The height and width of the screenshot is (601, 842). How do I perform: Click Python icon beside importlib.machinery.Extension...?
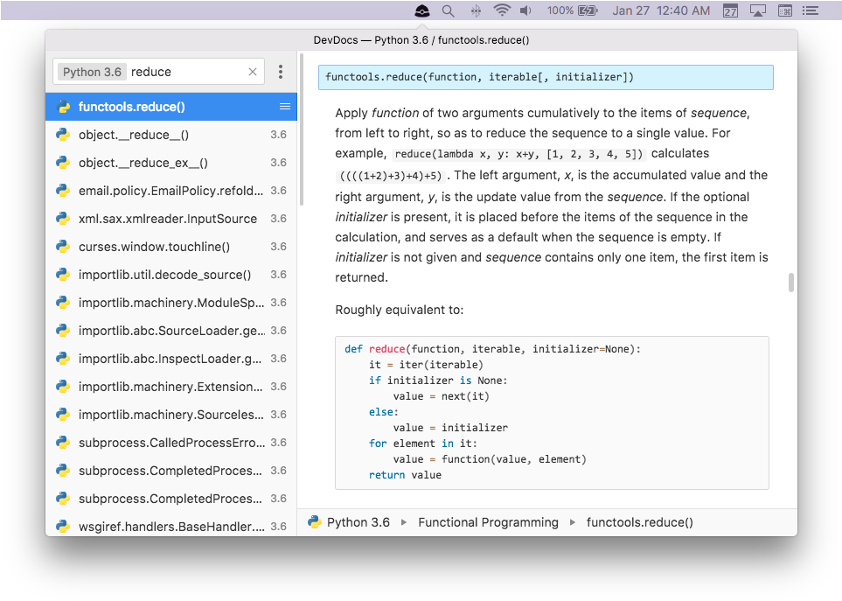(x=63, y=386)
